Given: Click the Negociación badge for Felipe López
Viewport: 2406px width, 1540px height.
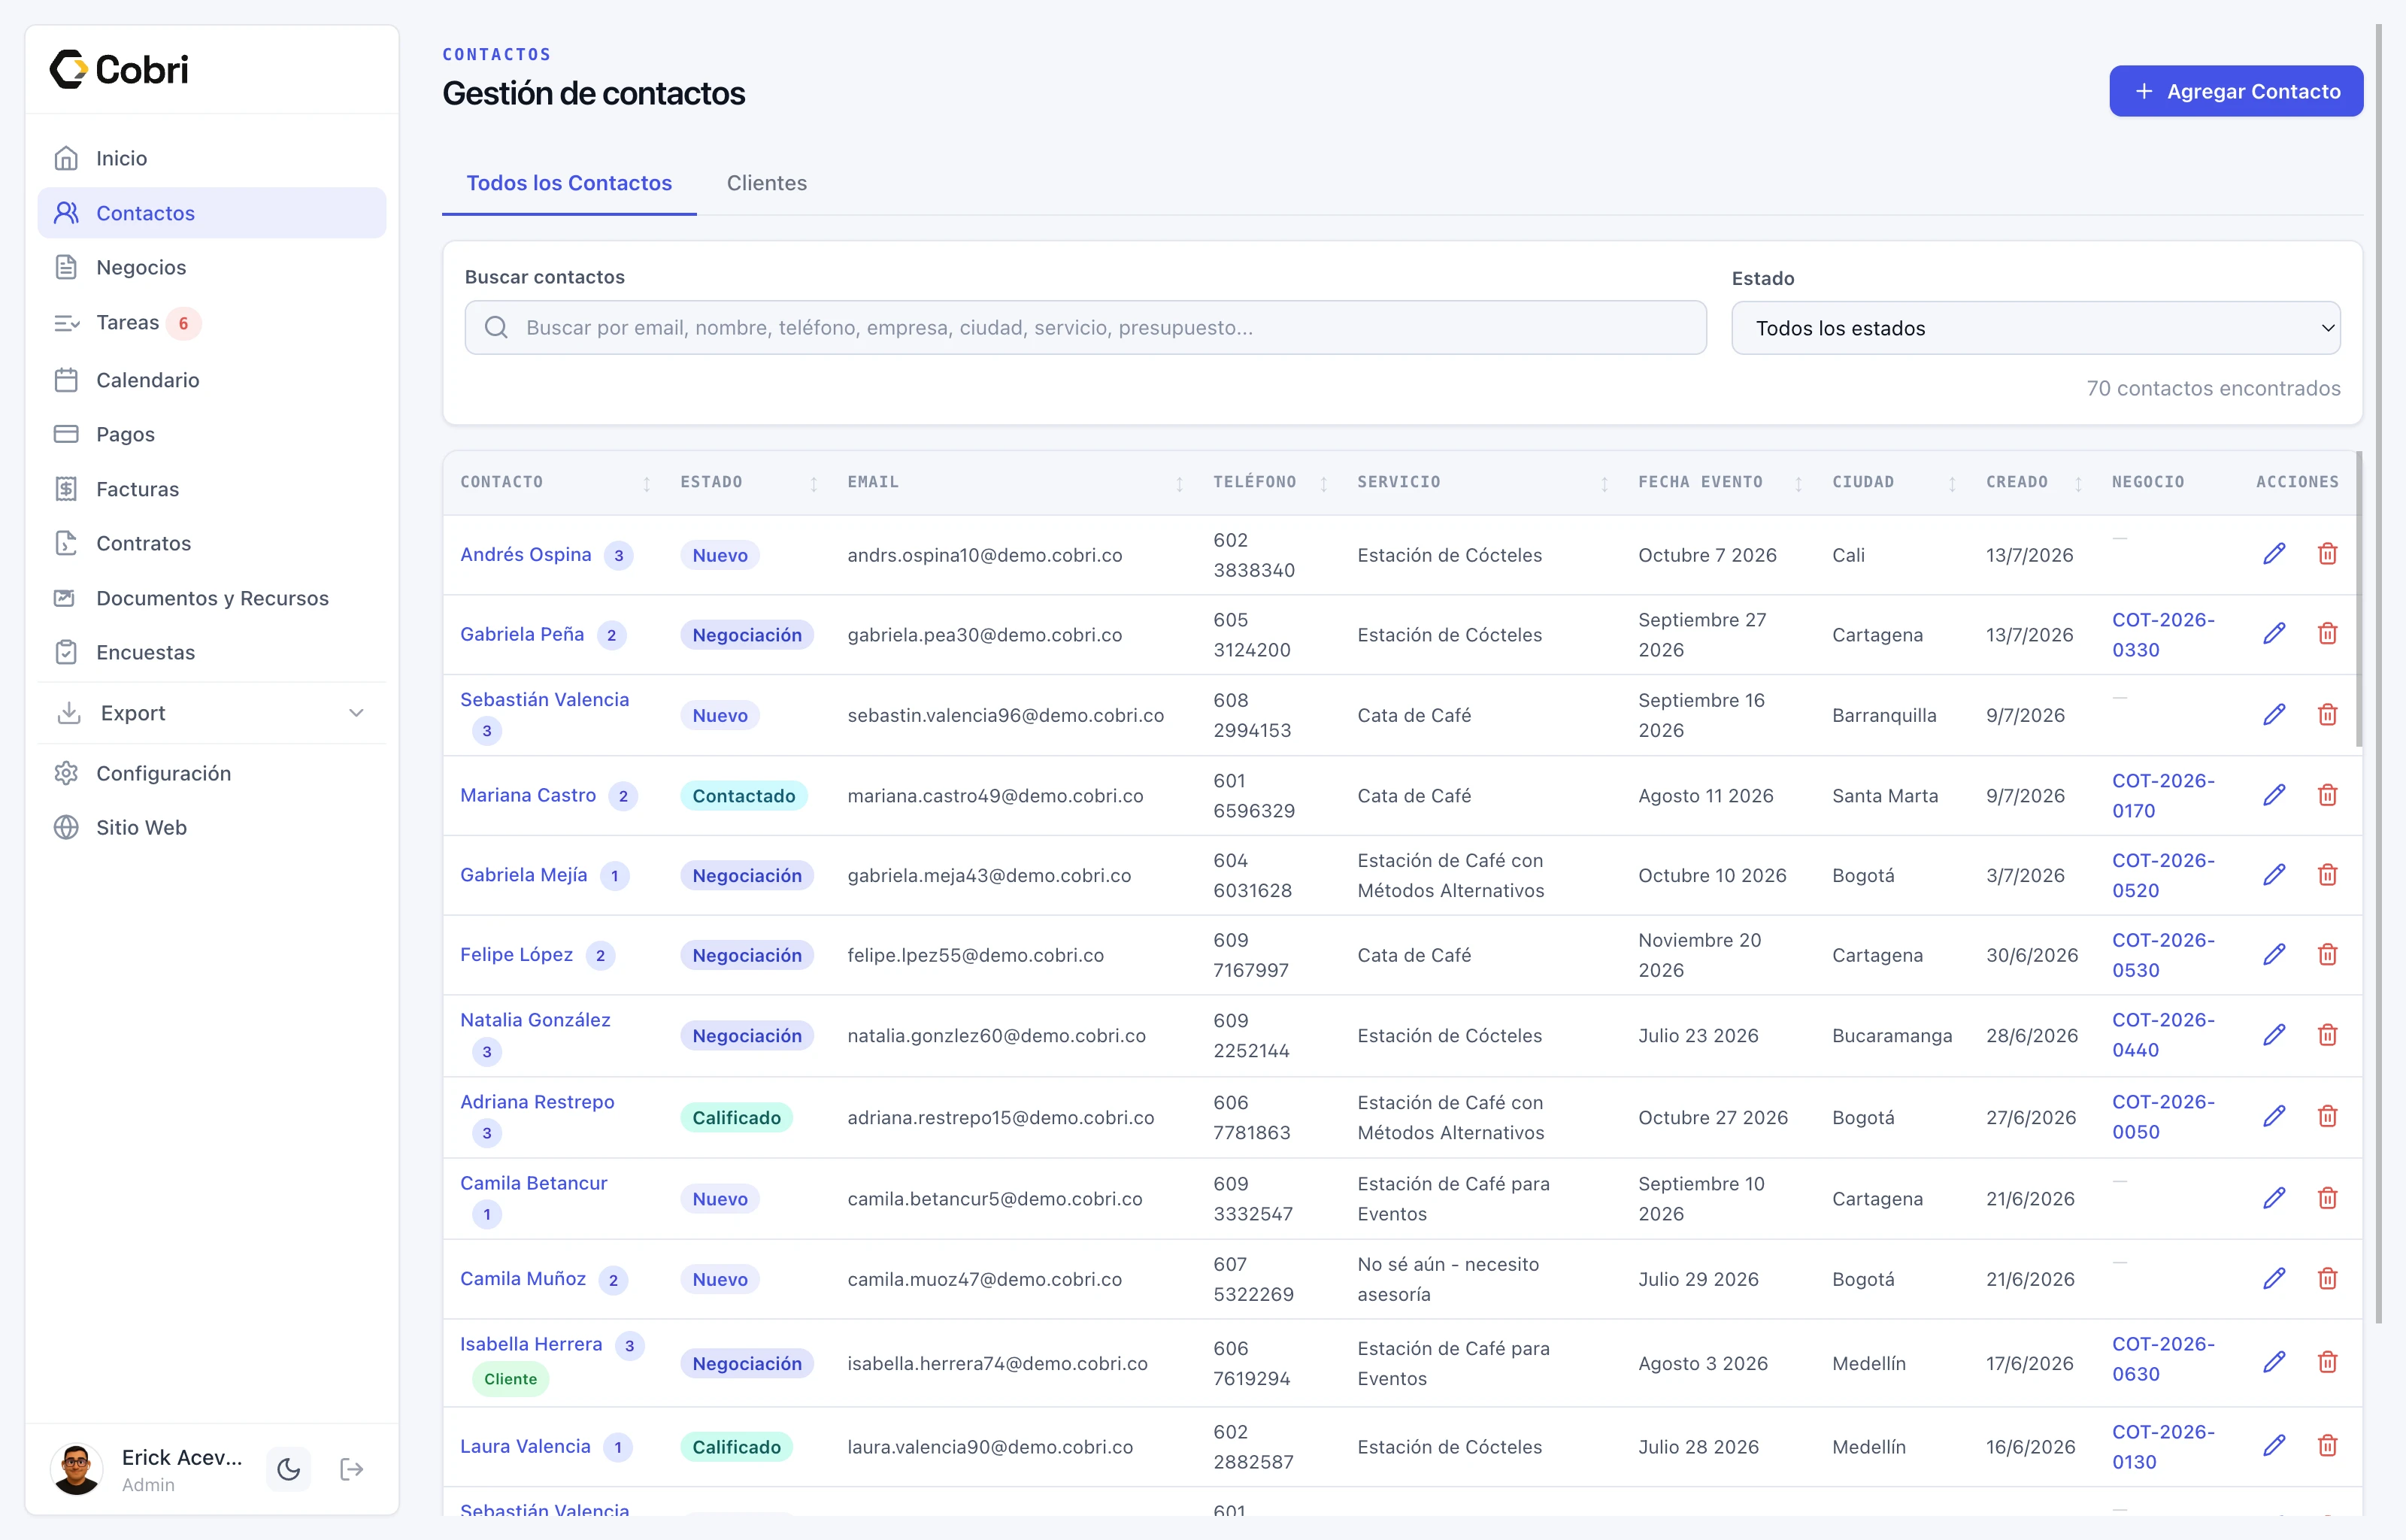Looking at the screenshot, I should click(747, 955).
